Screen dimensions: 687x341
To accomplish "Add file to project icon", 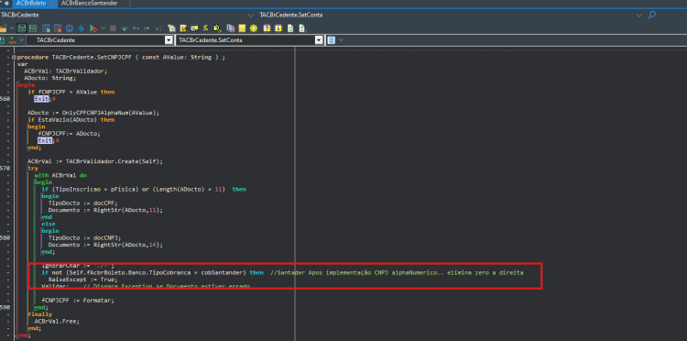I will coord(46,28).
